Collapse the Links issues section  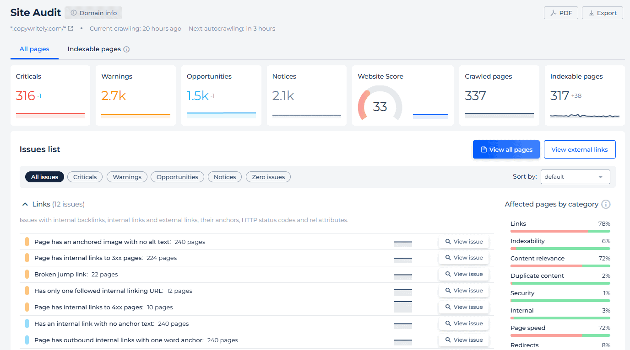pos(24,204)
